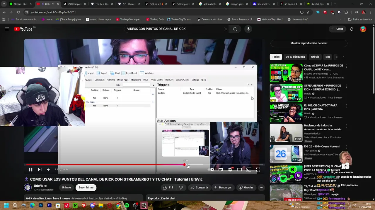Select the UrbVic filter chip
375x210 pixels.
point(315,57)
